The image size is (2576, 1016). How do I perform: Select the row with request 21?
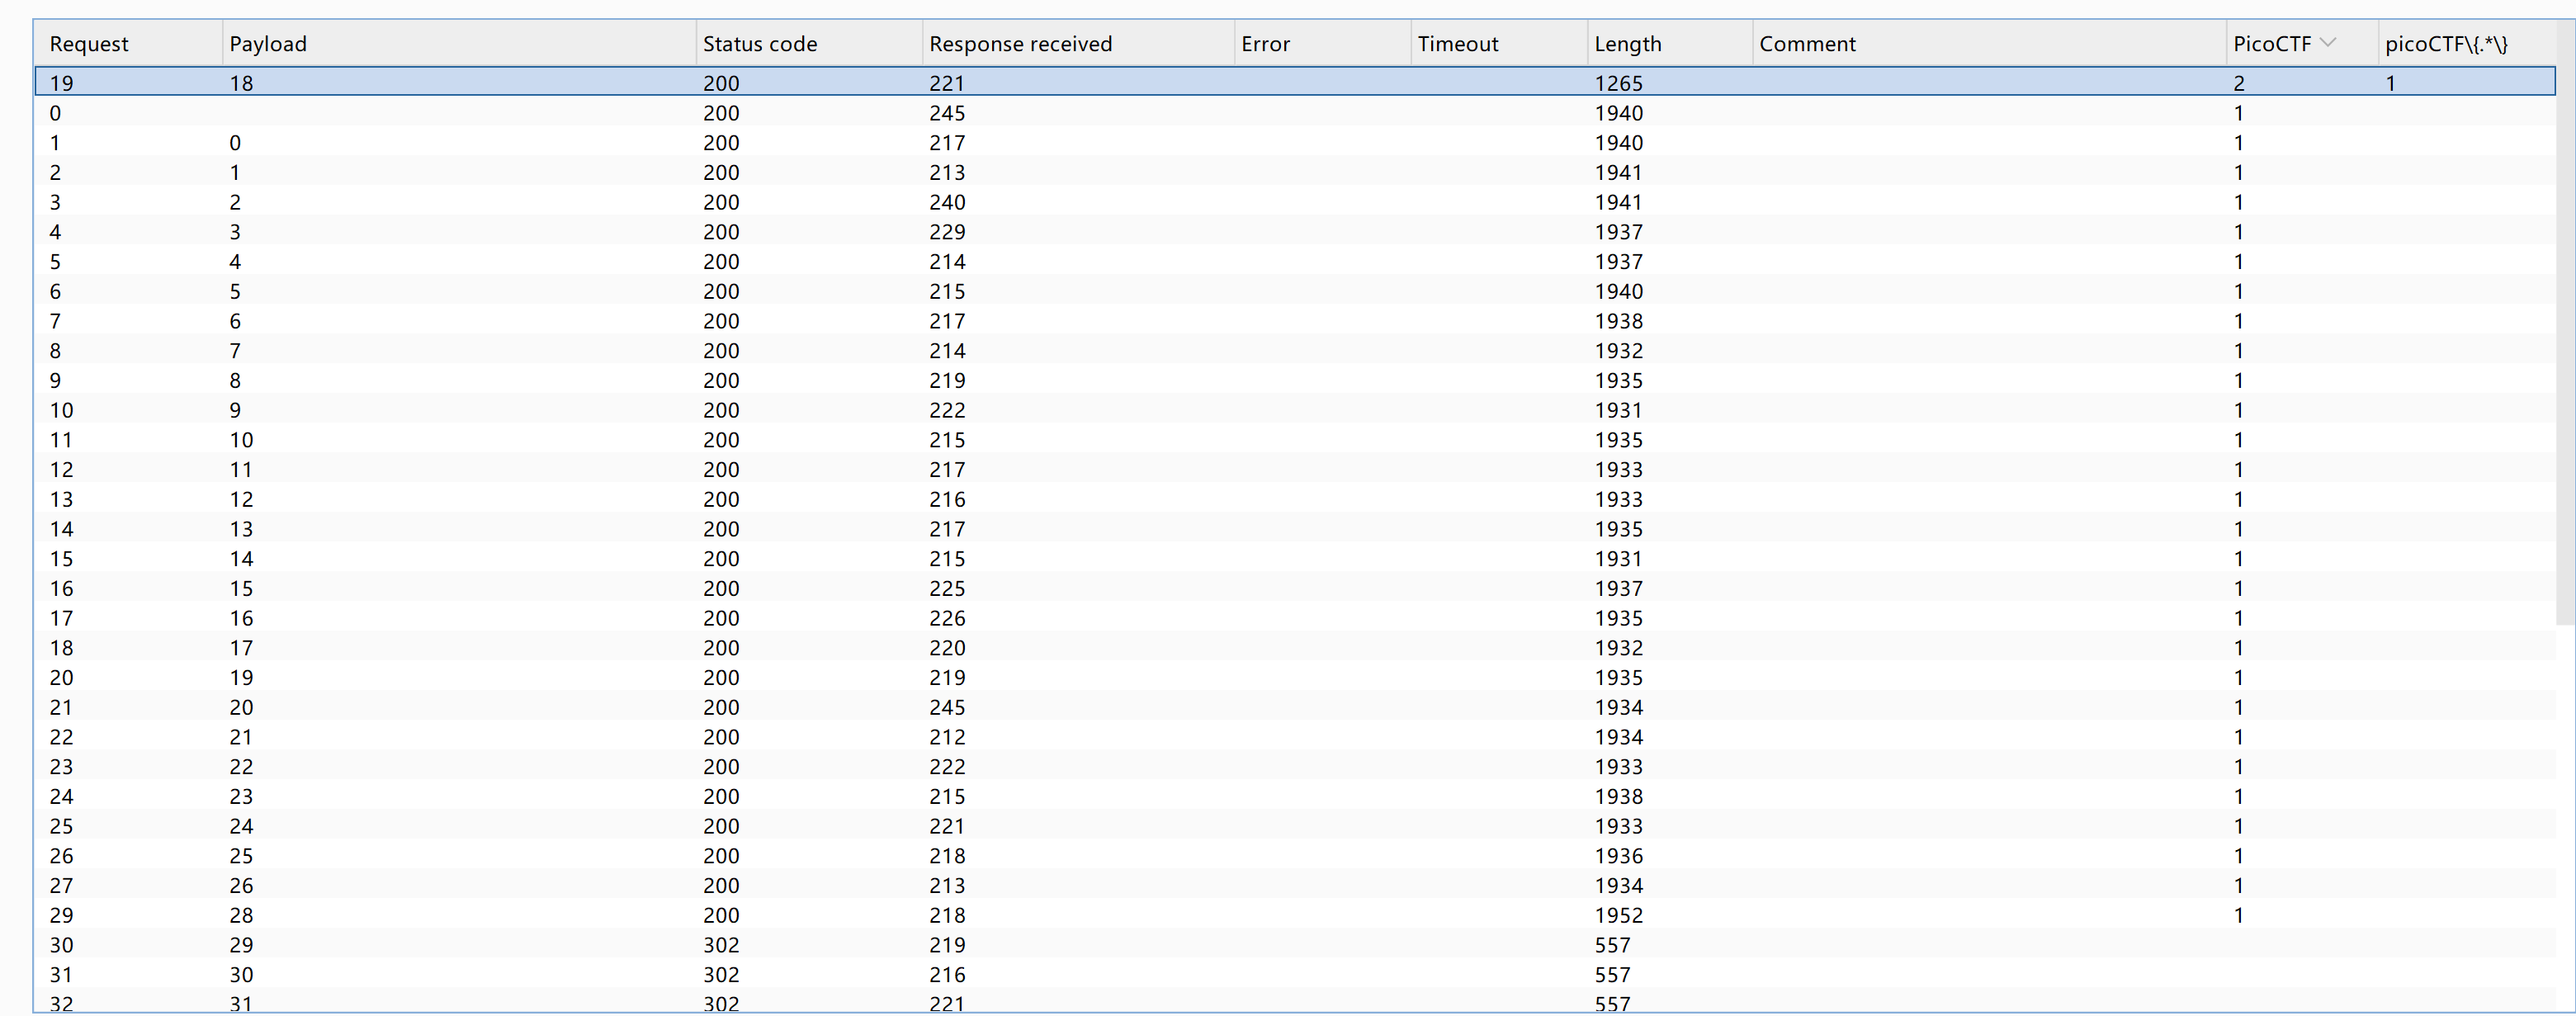(x=1295, y=707)
